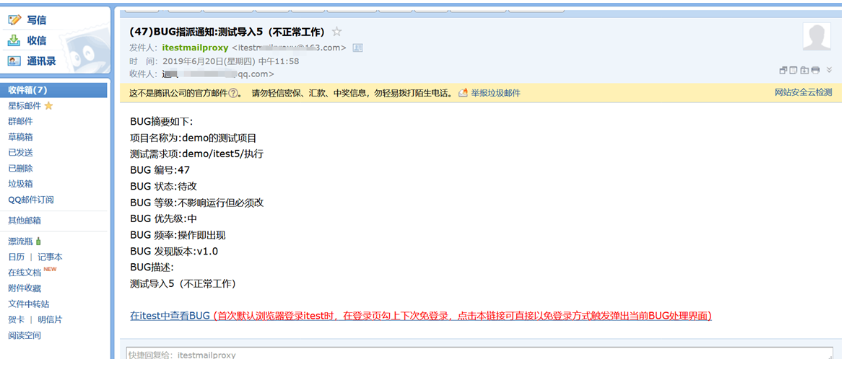Star this email next to the subject
This screenshot has height=367, width=844.
[x=337, y=31]
